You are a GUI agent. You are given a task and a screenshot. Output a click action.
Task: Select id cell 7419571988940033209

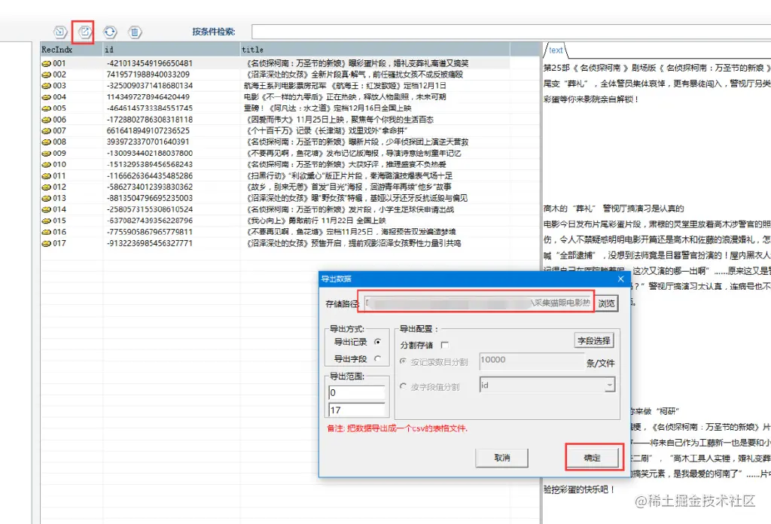tap(148, 75)
